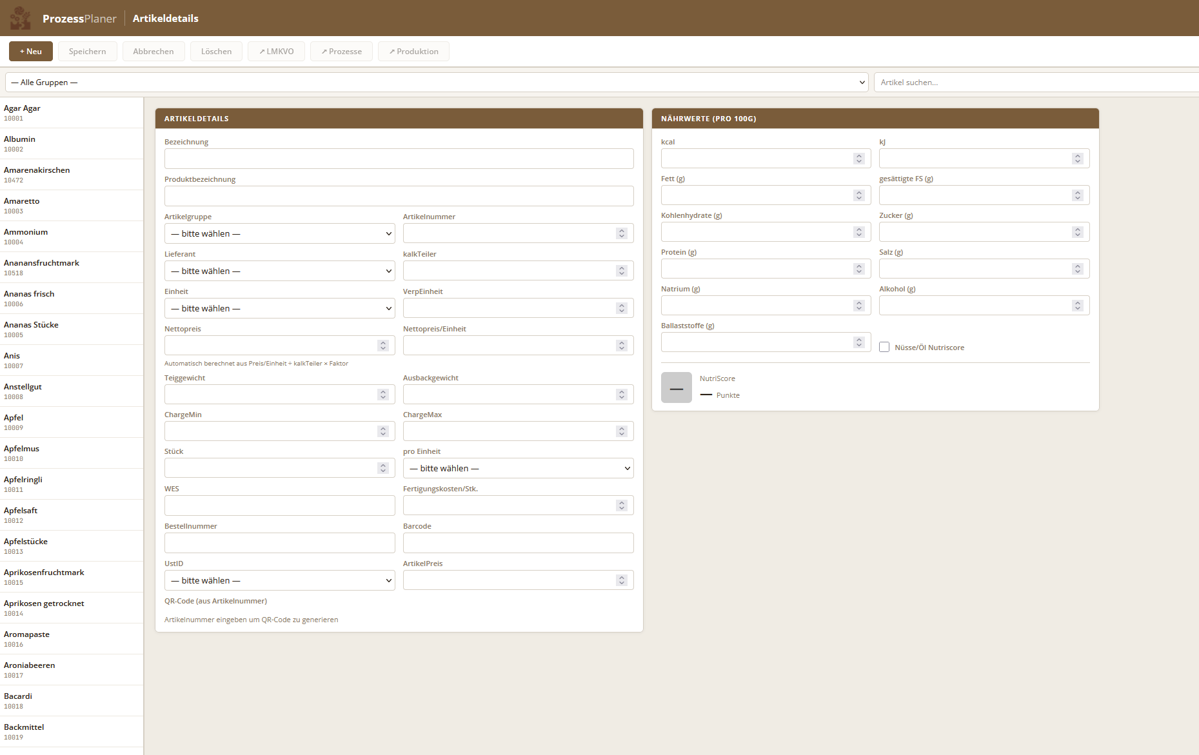Open the Alle Gruppen filter dropdown
The height and width of the screenshot is (755, 1199).
point(437,83)
